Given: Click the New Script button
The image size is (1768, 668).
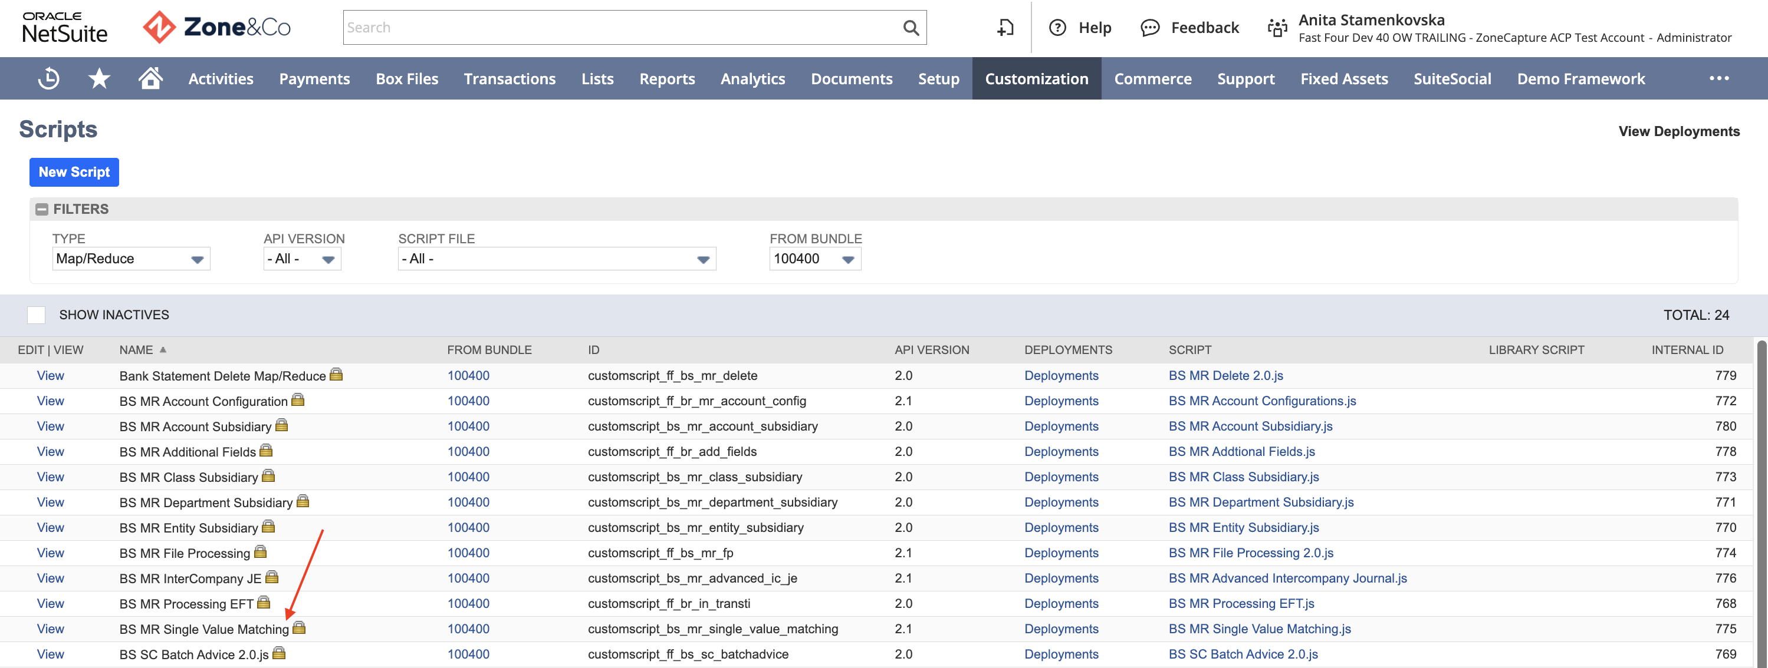Looking at the screenshot, I should click(74, 172).
